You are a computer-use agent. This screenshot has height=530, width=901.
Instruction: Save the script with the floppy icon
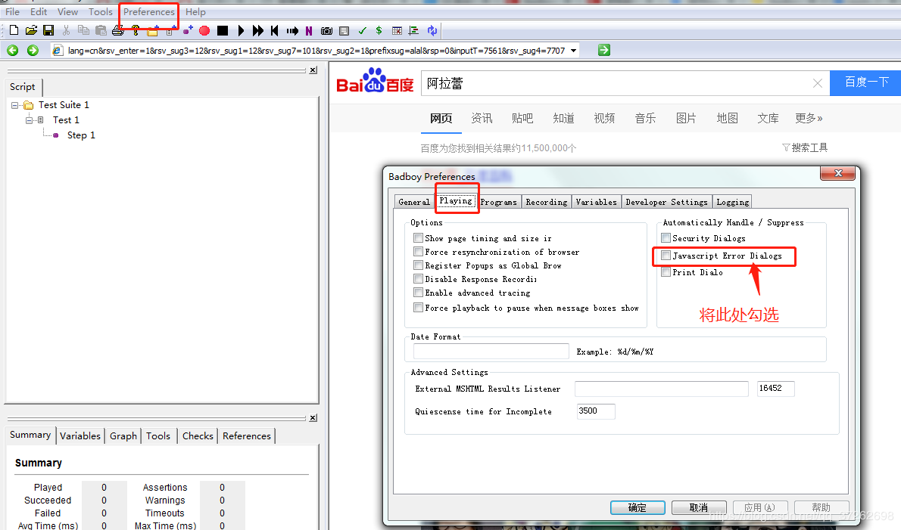(49, 30)
